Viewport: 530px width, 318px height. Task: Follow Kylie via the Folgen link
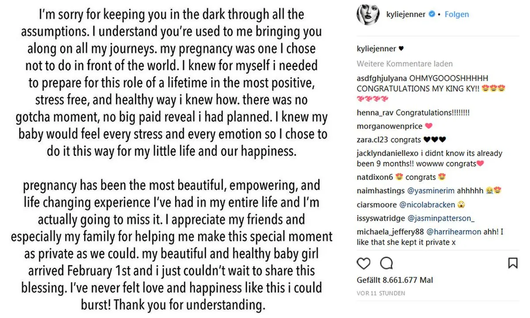point(457,14)
